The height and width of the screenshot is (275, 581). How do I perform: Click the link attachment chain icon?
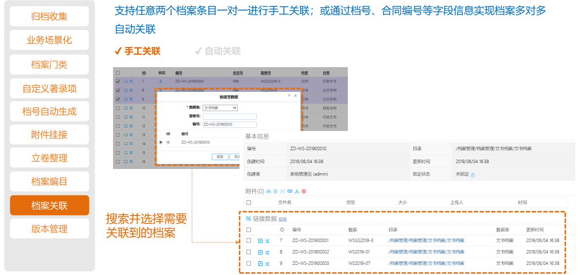(x=289, y=191)
